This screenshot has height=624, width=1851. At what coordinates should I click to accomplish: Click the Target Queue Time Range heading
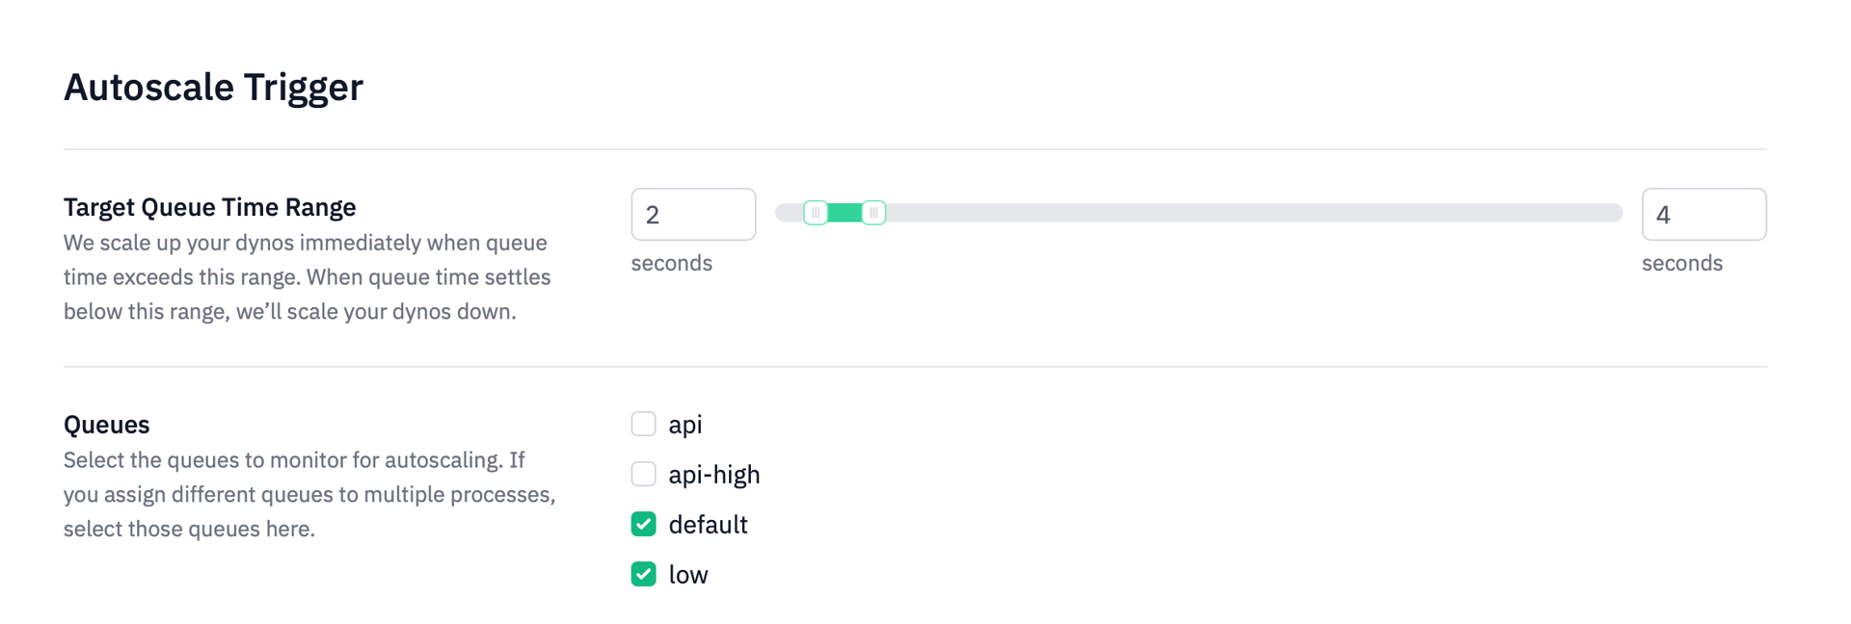[209, 207]
